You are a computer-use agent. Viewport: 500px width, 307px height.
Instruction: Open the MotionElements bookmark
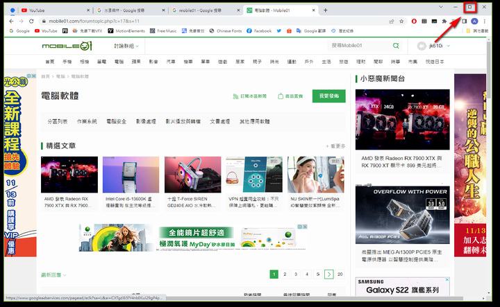pyautogui.click(x=126, y=31)
